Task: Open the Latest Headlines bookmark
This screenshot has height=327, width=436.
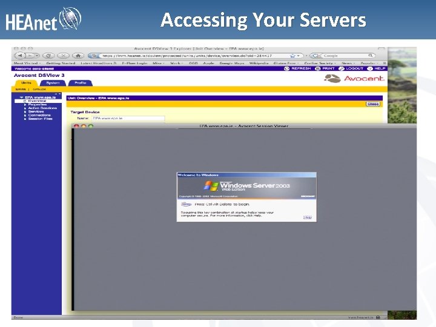Action: click(99, 64)
